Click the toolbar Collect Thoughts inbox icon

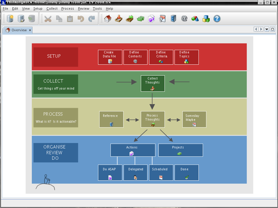point(119,19)
